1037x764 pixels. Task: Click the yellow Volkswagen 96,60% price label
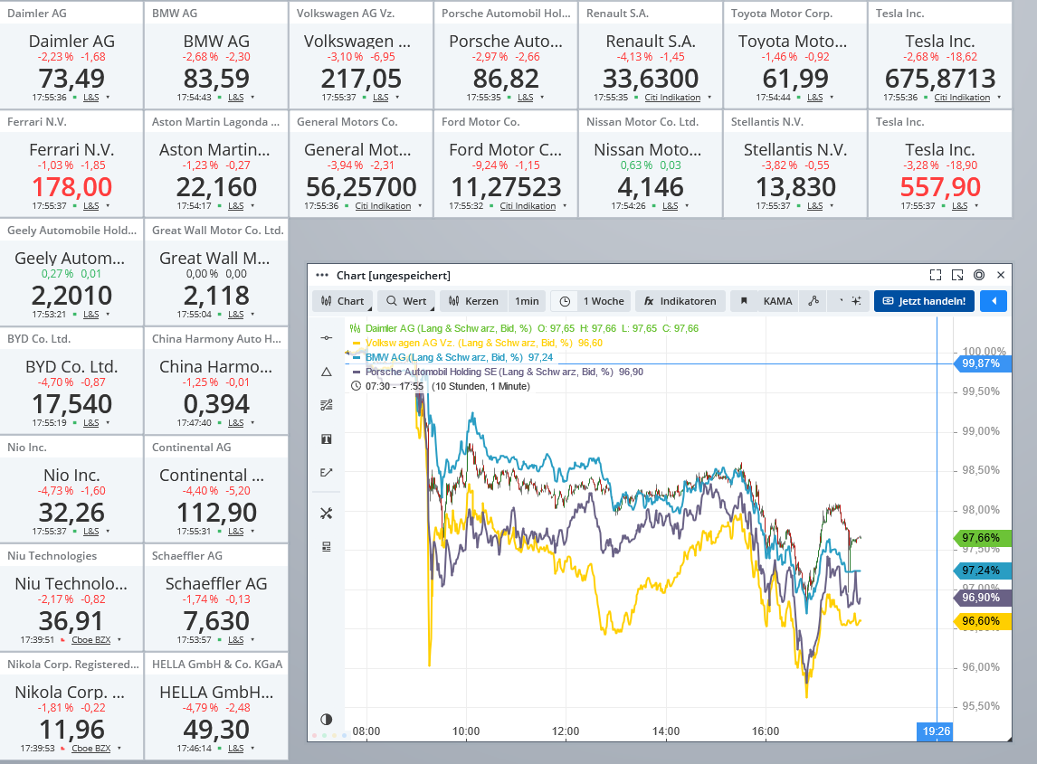982,621
